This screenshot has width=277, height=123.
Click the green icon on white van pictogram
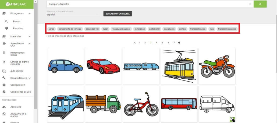tap(232, 120)
